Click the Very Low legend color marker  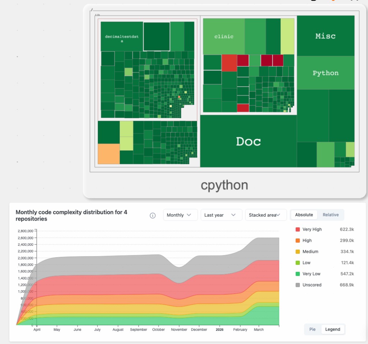point(298,274)
